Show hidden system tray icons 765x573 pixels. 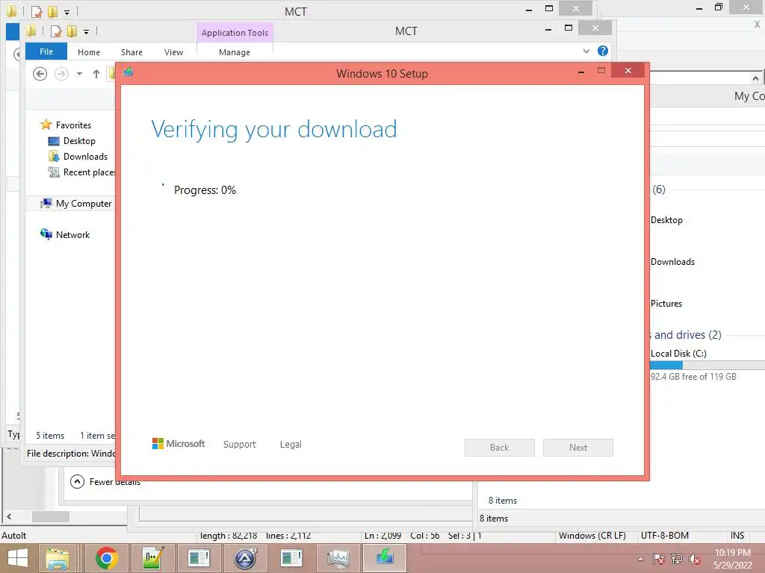640,559
